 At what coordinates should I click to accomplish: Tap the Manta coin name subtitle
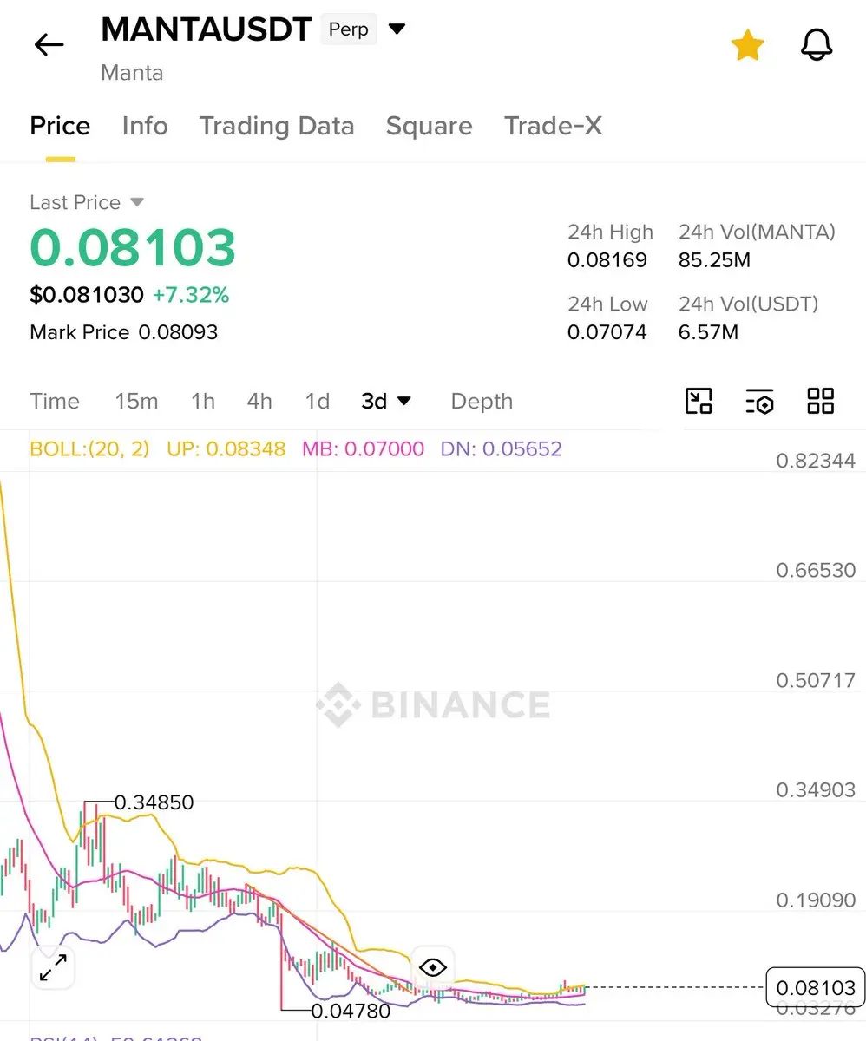click(x=132, y=72)
